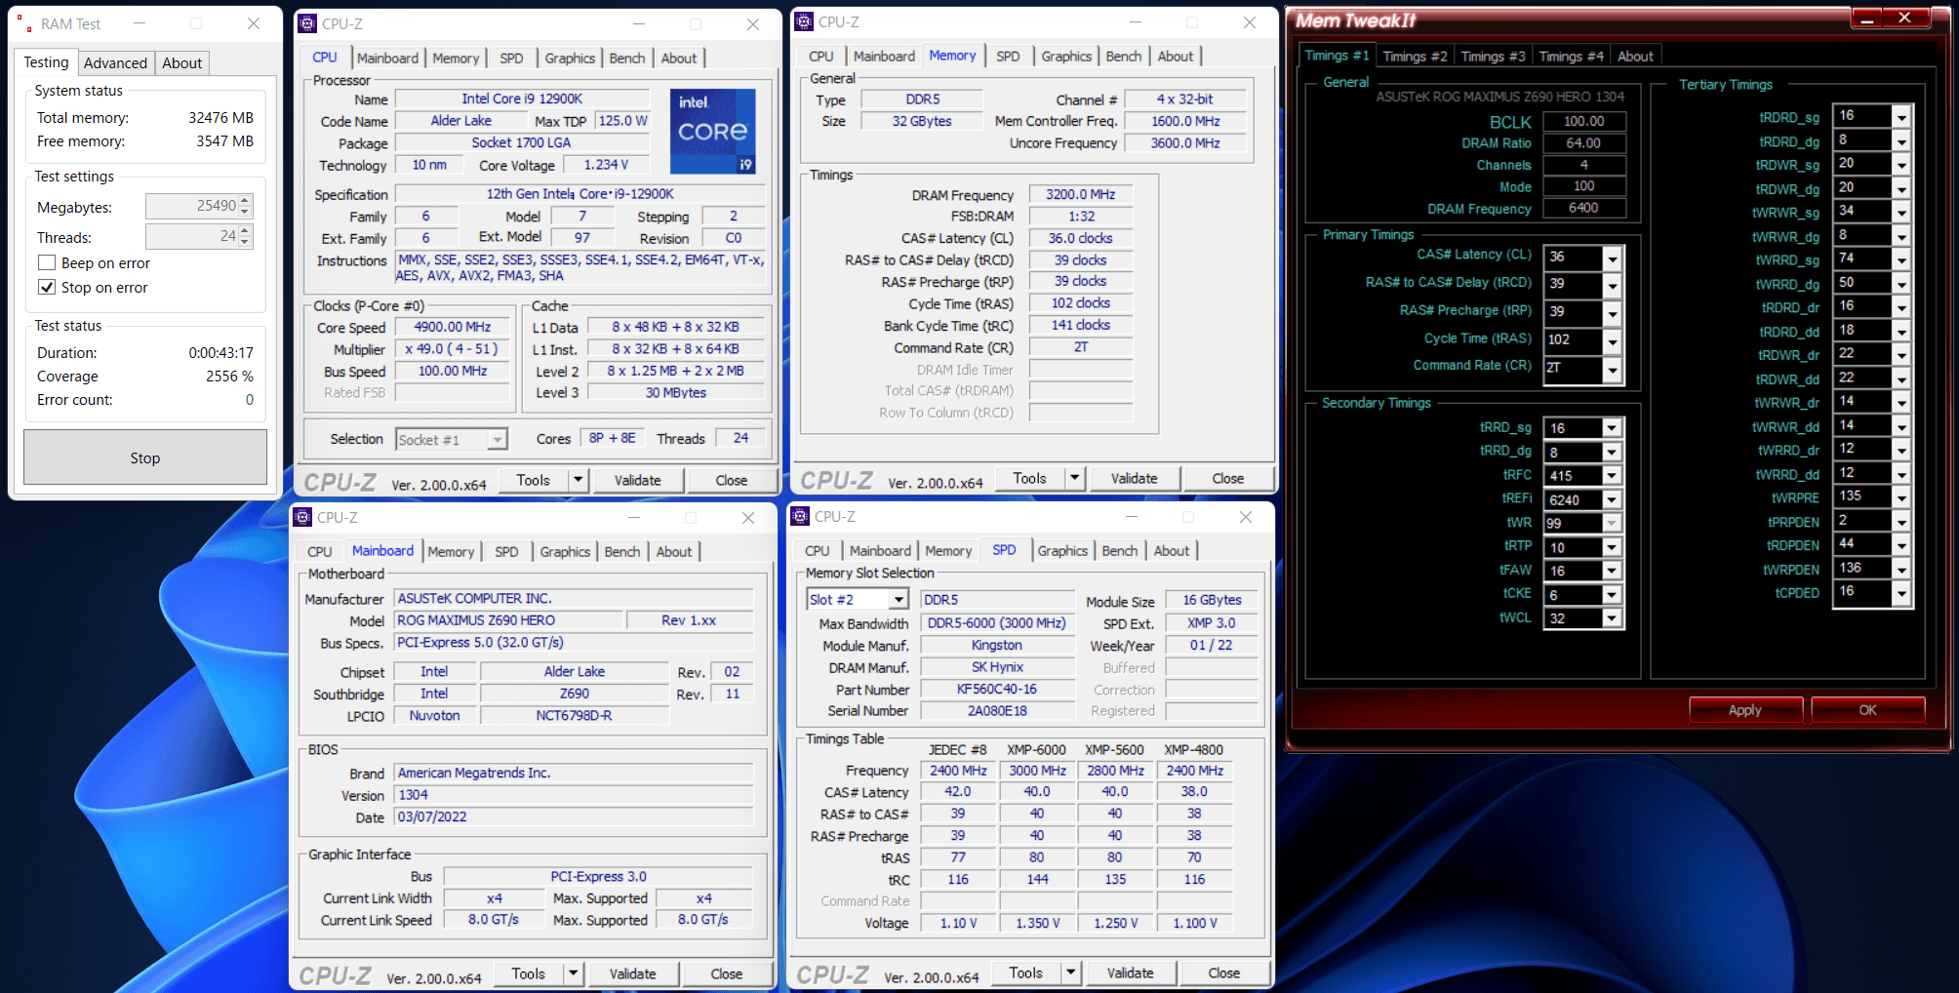Viewport: 1959px width, 993px height.
Task: Decrease the Threads value with down spinner
Action: click(x=245, y=242)
